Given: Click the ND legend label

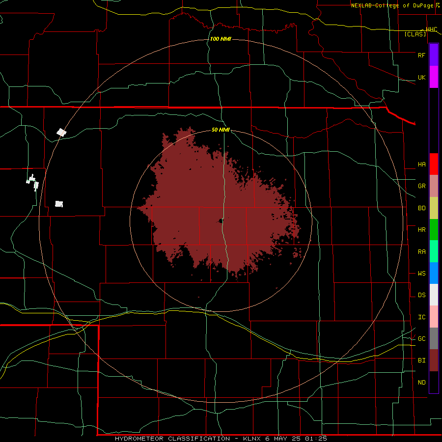Looking at the screenshot, I should pyautogui.click(x=421, y=383).
